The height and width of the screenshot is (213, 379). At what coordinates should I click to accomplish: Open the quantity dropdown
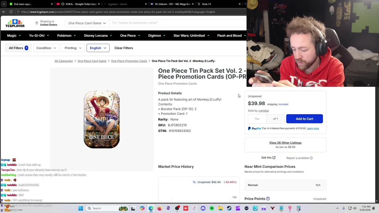(257, 119)
